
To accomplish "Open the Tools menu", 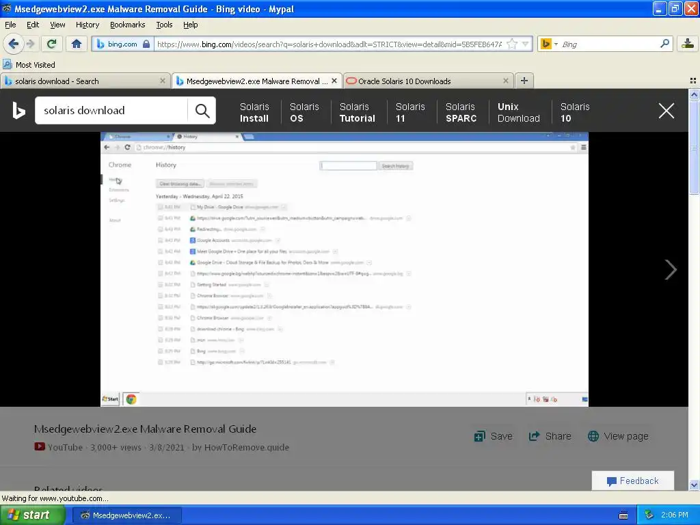I will (164, 25).
